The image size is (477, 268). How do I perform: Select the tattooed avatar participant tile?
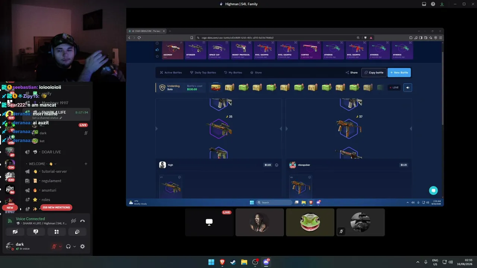coord(260,222)
